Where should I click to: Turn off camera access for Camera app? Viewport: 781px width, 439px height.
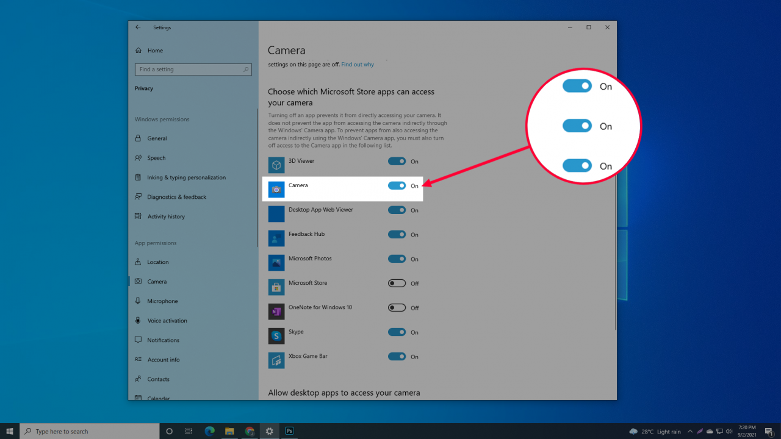[397, 186]
